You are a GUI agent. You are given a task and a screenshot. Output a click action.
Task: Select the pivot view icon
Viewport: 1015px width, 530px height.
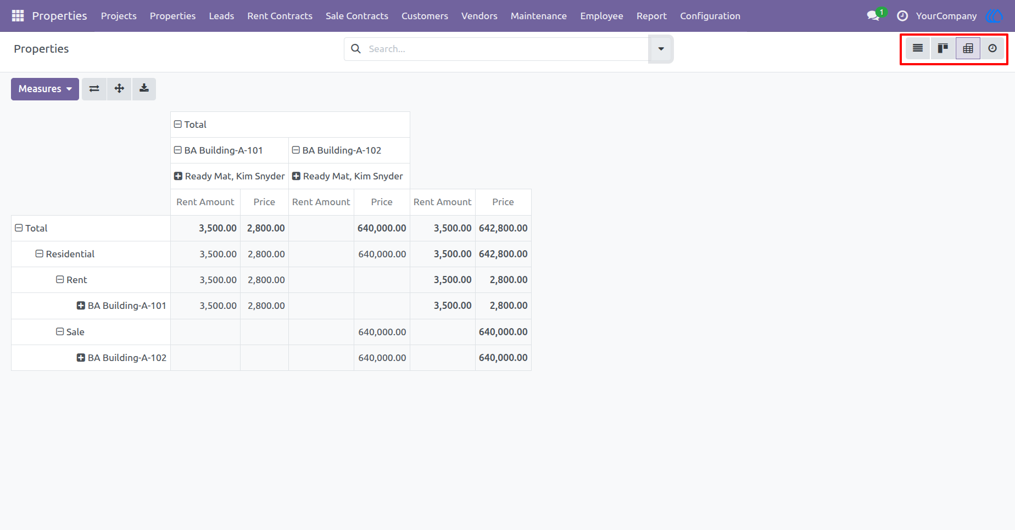point(968,48)
